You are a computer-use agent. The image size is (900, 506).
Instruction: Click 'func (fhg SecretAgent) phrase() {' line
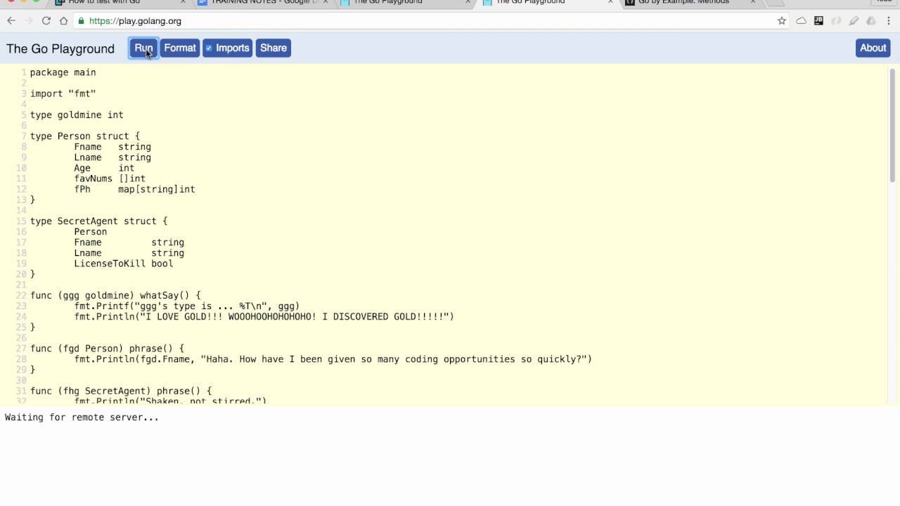(121, 391)
